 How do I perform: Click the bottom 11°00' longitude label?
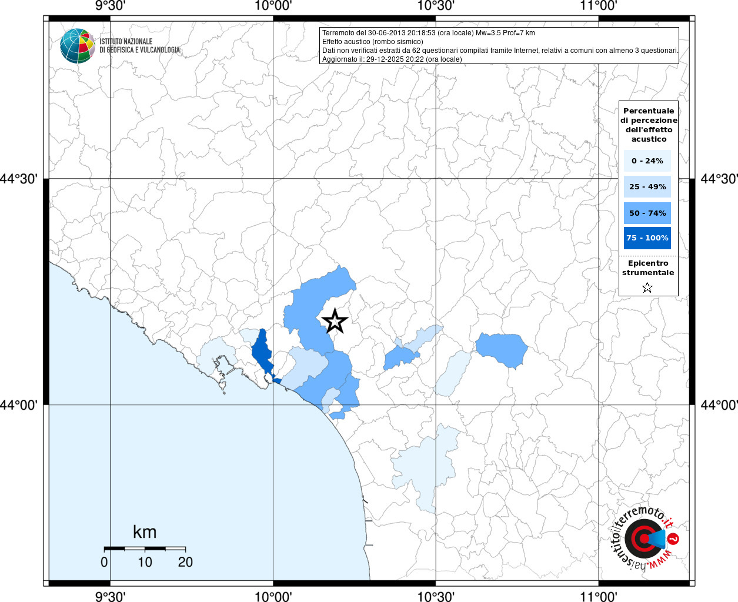point(599,596)
